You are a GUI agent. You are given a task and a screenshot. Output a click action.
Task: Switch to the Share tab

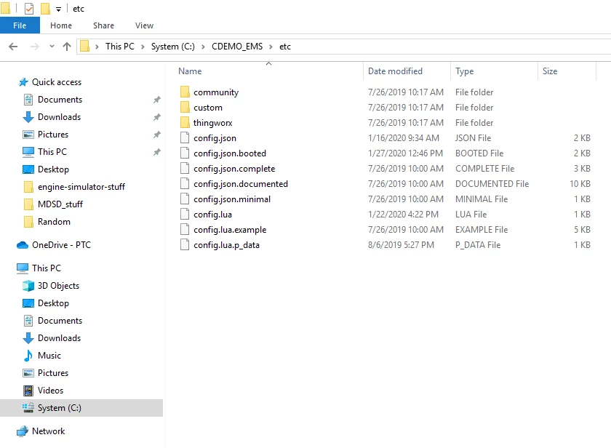point(103,25)
